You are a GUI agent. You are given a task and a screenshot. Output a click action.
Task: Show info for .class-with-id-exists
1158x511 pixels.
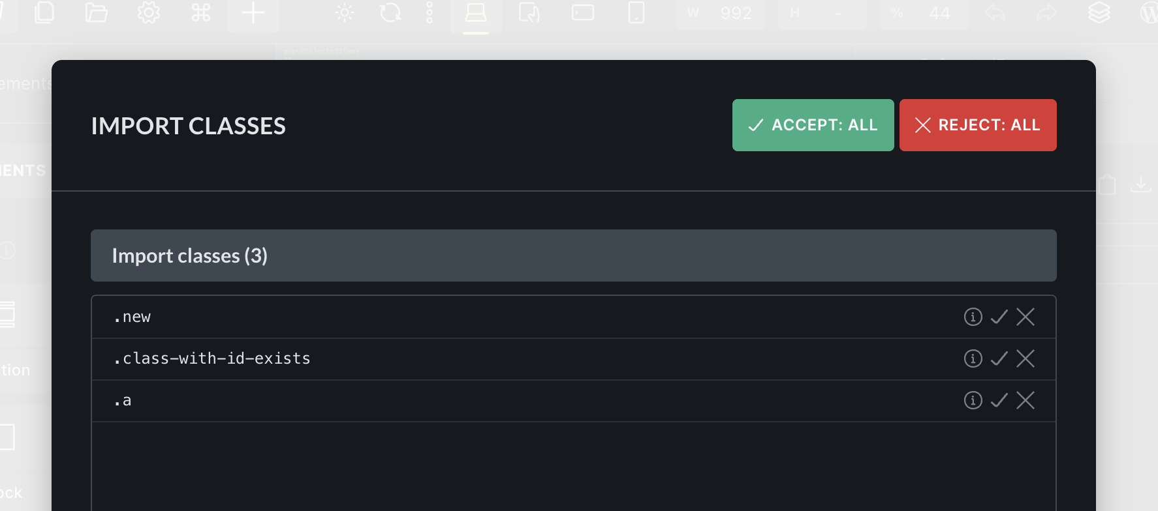click(x=973, y=358)
